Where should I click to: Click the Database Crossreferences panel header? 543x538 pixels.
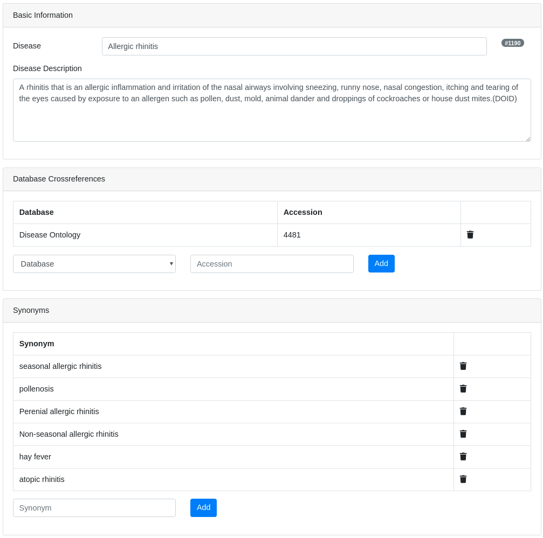272,179
